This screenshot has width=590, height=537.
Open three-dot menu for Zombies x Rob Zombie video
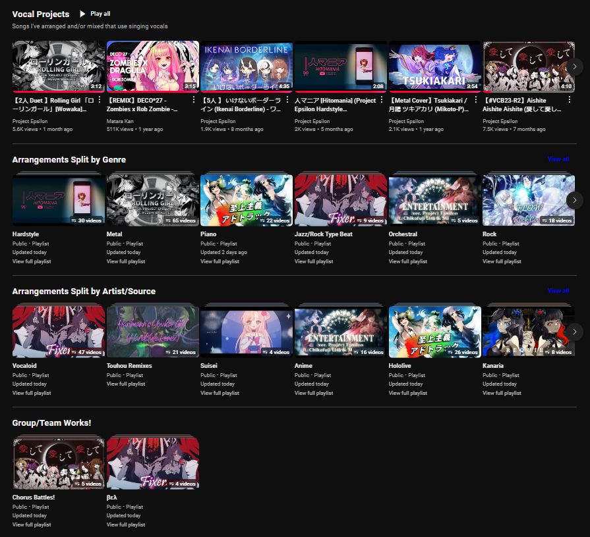pyautogui.click(x=193, y=100)
